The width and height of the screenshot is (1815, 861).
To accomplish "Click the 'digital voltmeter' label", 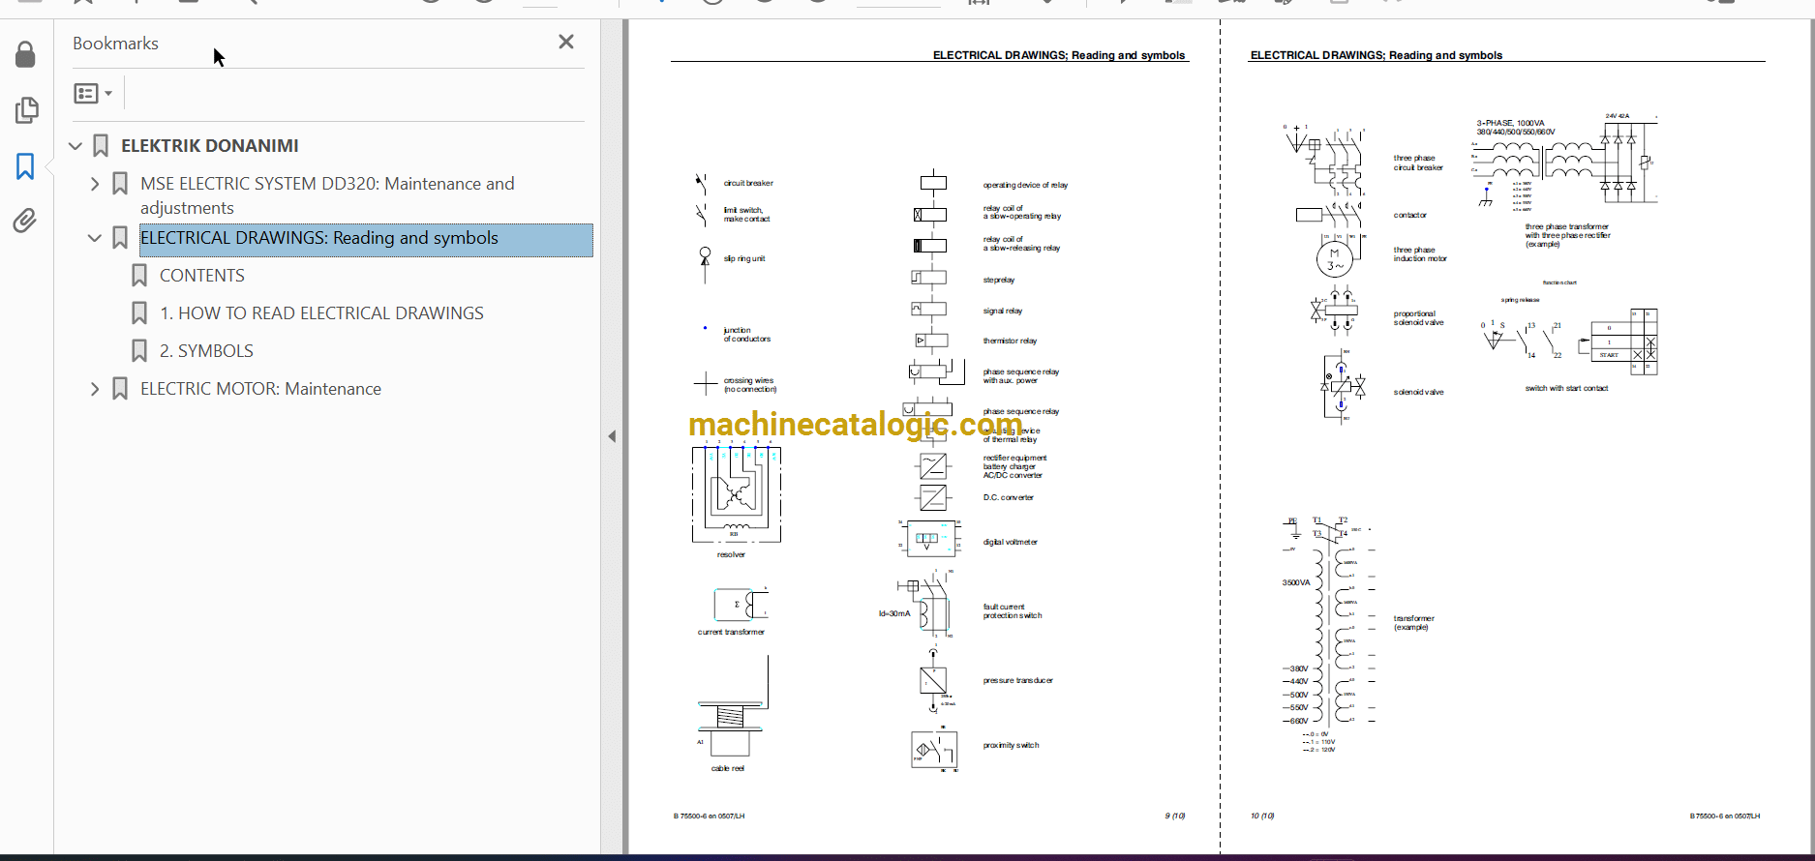I will point(1011,542).
